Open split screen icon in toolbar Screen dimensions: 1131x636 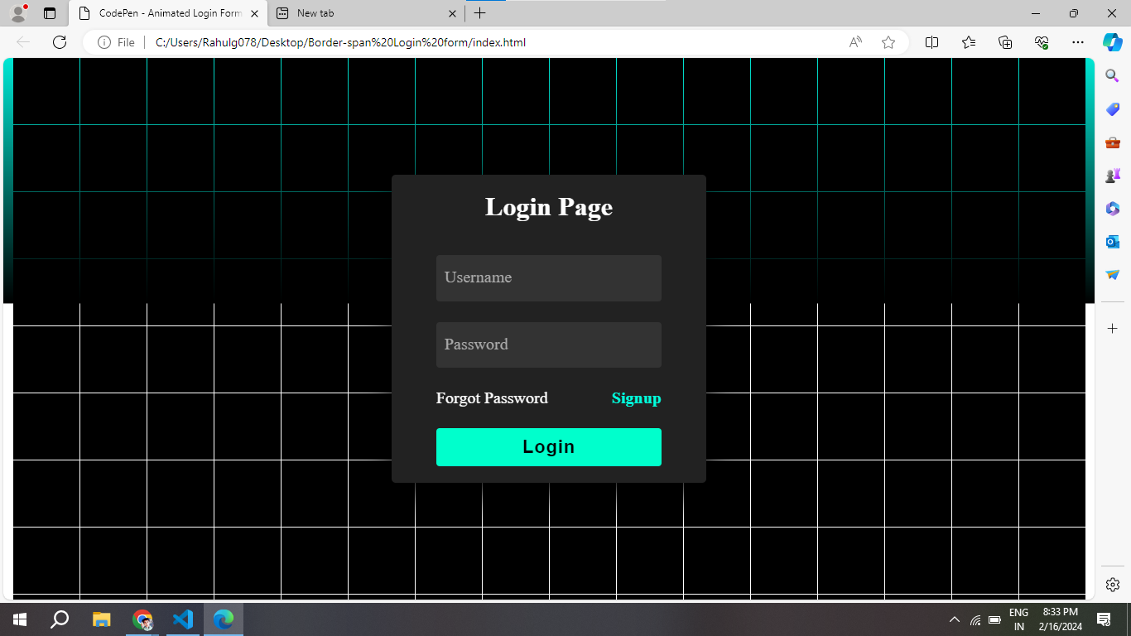pos(931,42)
